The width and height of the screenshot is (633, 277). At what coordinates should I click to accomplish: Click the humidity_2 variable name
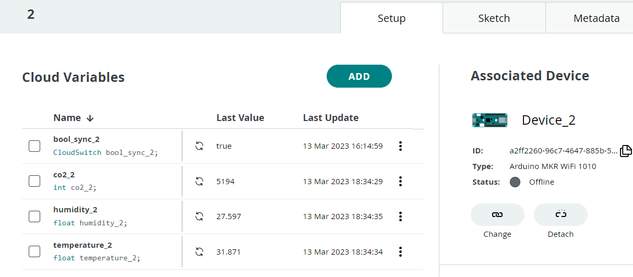(x=75, y=210)
